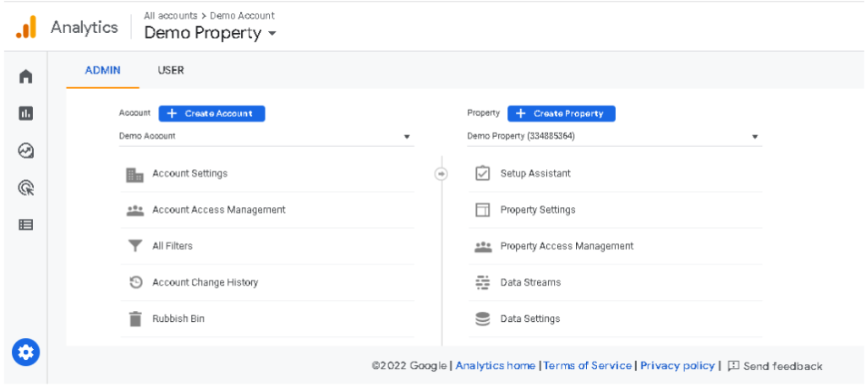Open the Data Streams settings

(530, 282)
